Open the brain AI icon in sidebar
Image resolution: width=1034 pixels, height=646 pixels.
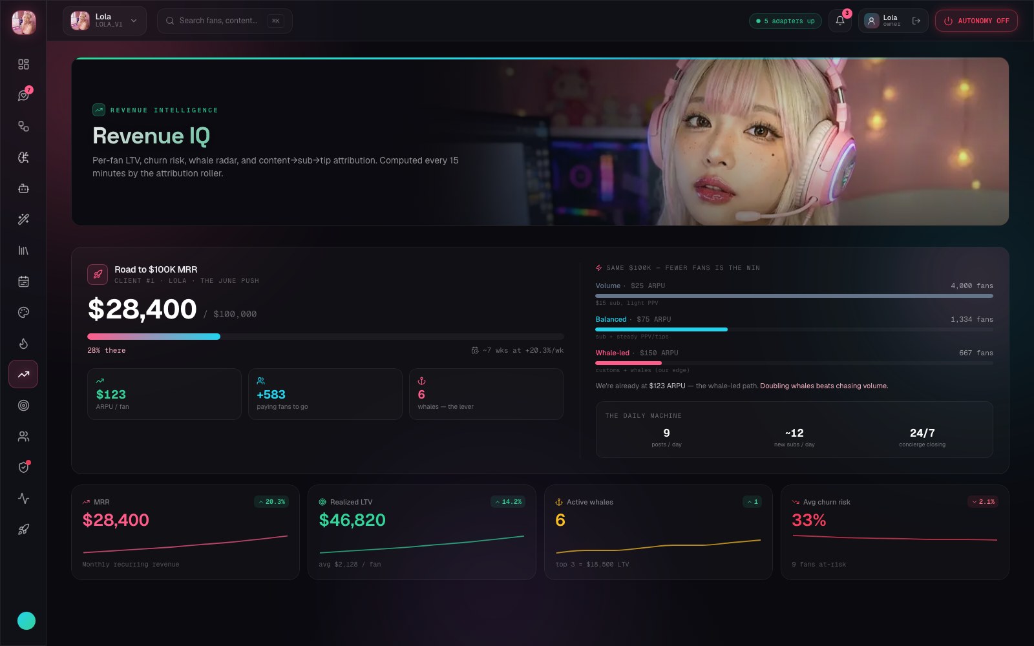pyautogui.click(x=23, y=158)
